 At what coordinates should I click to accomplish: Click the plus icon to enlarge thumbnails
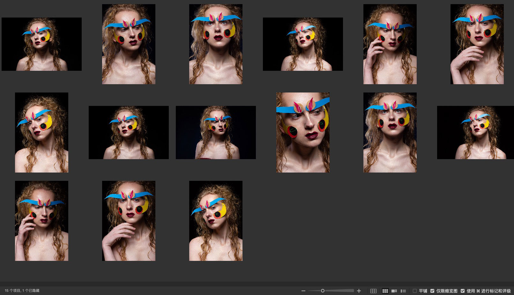point(359,291)
